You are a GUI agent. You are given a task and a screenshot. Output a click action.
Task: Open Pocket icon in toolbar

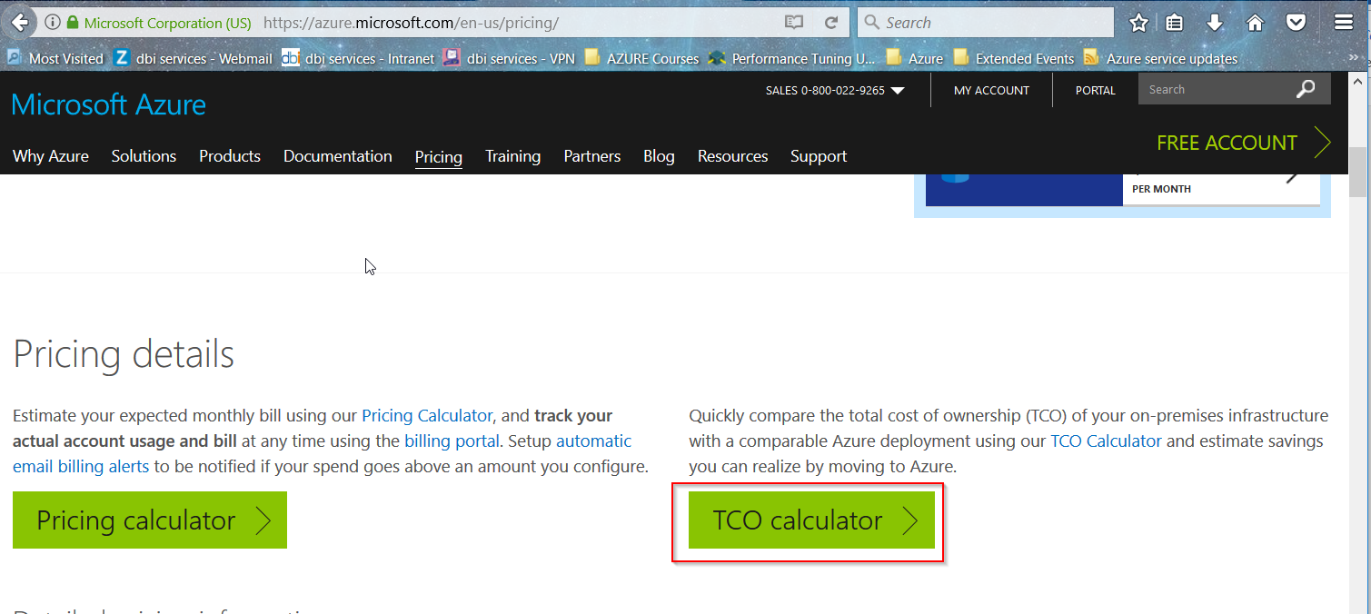click(1296, 23)
